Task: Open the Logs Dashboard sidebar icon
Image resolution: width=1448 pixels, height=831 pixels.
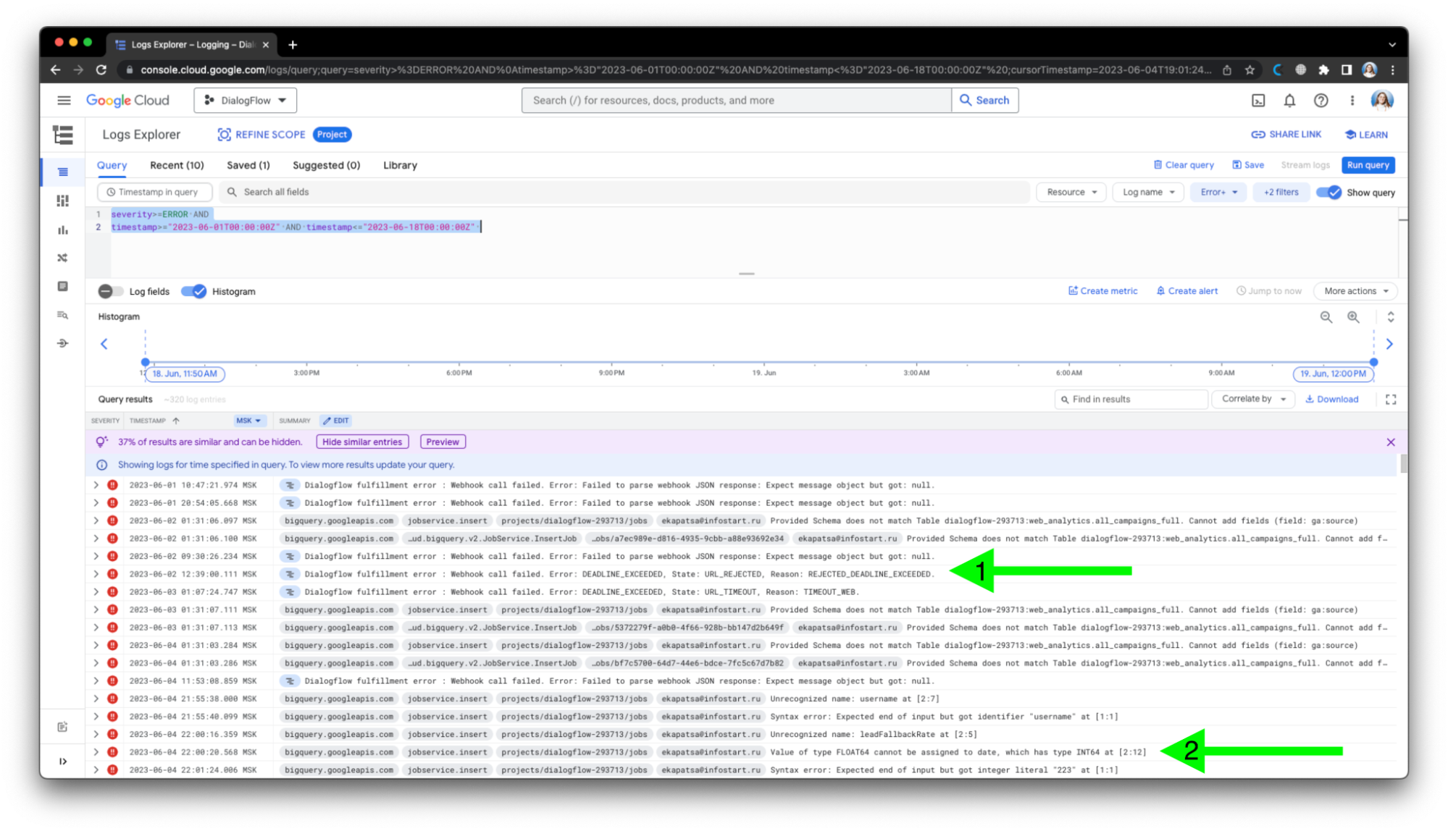Action: (x=63, y=201)
